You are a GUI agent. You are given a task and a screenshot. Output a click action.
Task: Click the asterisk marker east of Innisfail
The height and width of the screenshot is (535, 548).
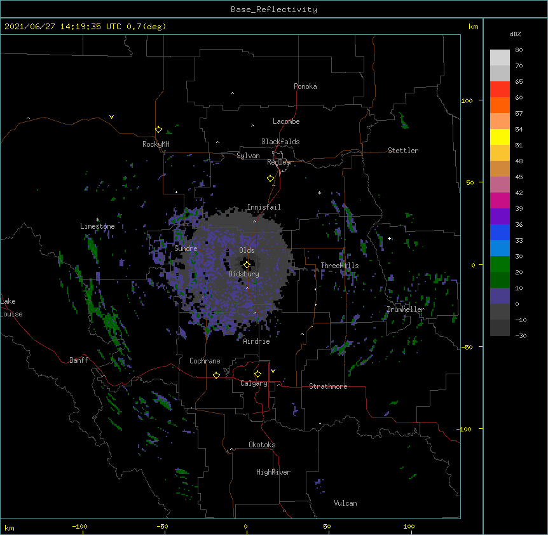[x=319, y=193]
